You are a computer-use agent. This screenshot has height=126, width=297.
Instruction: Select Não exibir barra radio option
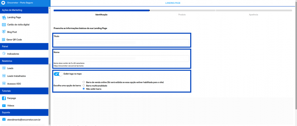pos(84,89)
